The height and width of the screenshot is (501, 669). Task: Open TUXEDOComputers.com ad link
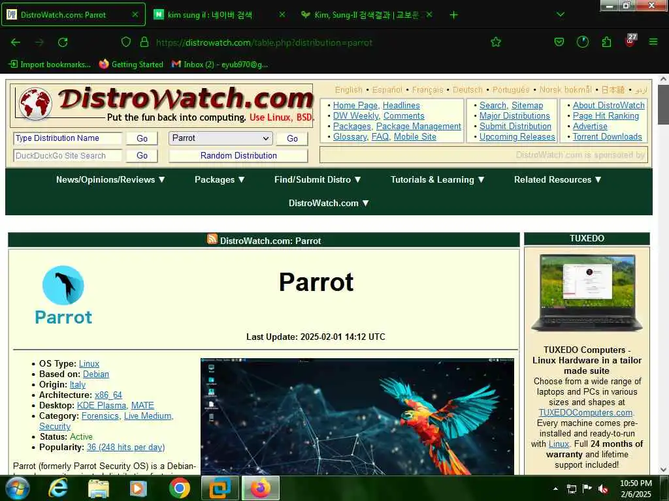point(586,412)
